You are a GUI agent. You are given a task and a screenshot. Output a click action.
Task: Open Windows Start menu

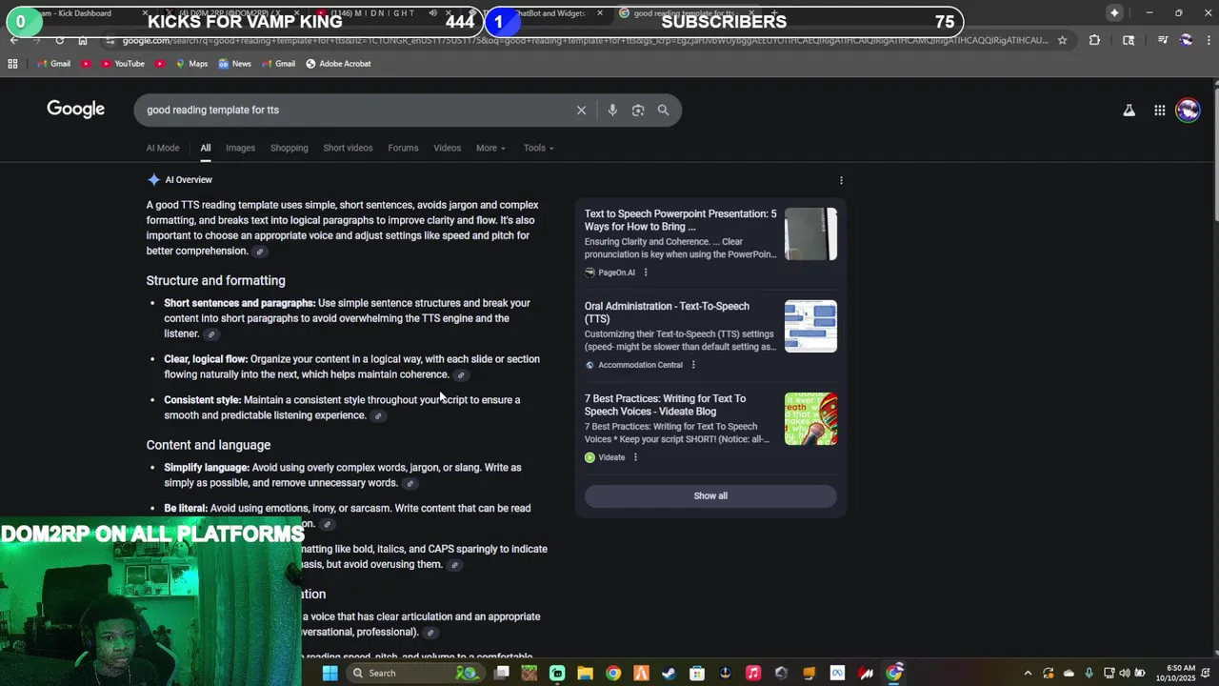[330, 673]
